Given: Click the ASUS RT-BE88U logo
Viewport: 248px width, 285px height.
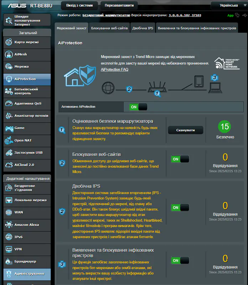Looking at the screenshot, I should click(x=30, y=6).
